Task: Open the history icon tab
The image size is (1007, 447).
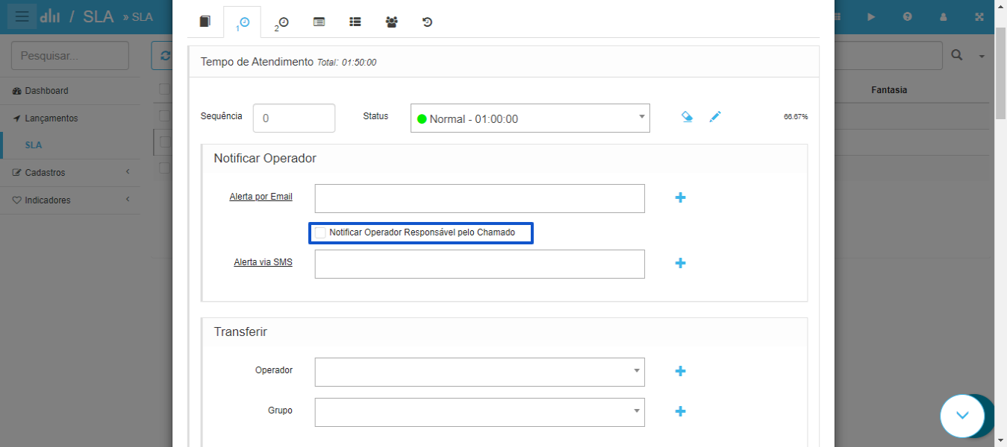Action: pos(428,22)
